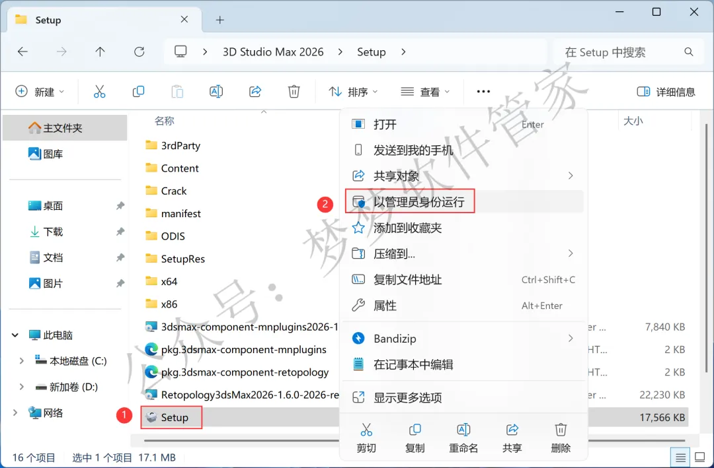Choose 显示更多选项 menu entry
The image size is (714, 468).
click(463, 397)
